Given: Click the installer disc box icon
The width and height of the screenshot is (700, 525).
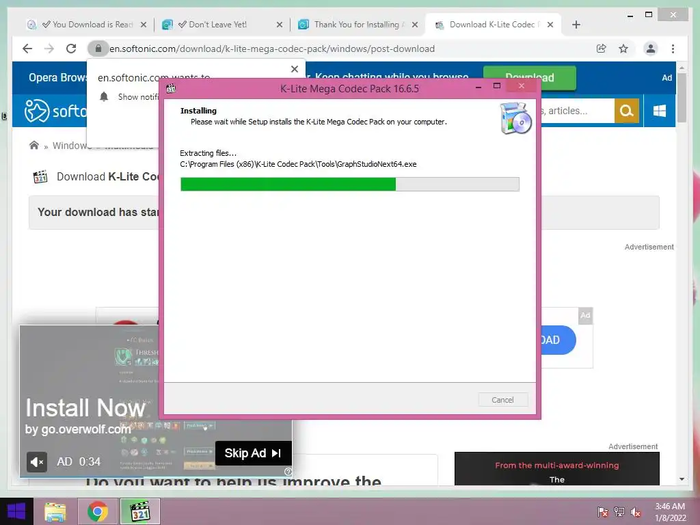Looking at the screenshot, I should tap(515, 118).
